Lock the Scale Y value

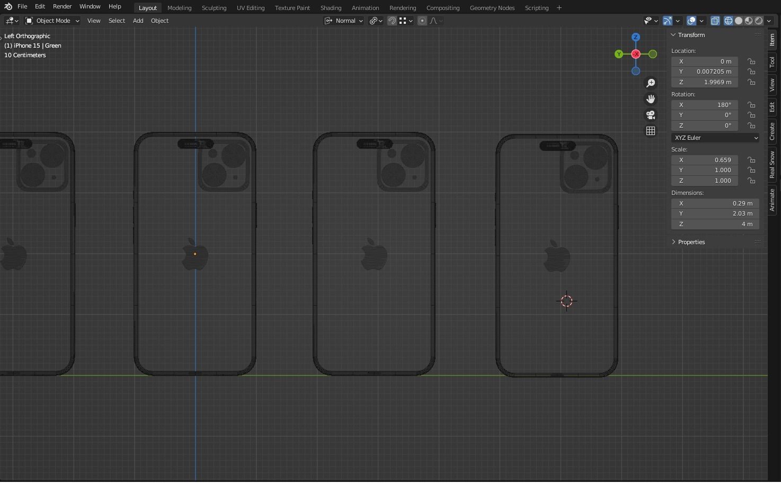pyautogui.click(x=751, y=170)
